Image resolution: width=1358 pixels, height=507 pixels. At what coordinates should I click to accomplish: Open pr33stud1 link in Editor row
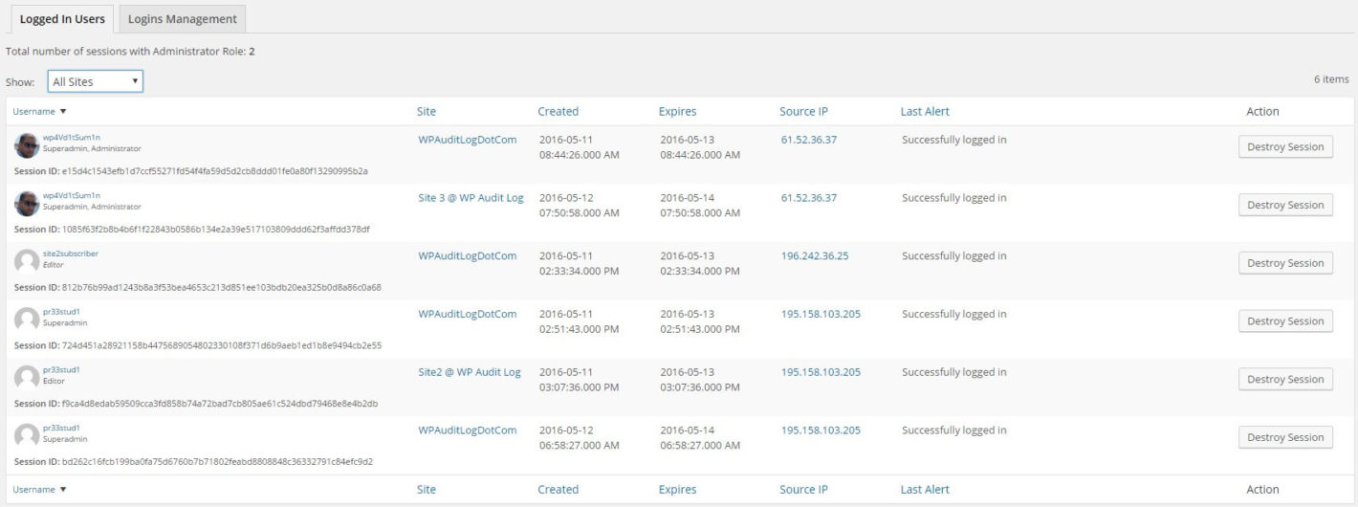pos(61,369)
